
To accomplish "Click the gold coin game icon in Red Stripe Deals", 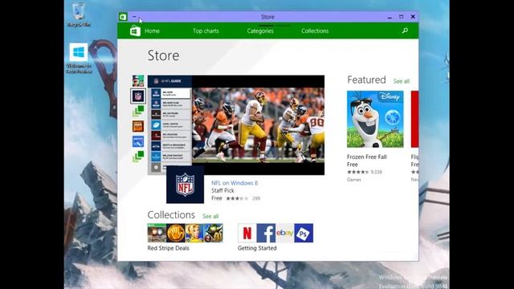I will 176,233.
